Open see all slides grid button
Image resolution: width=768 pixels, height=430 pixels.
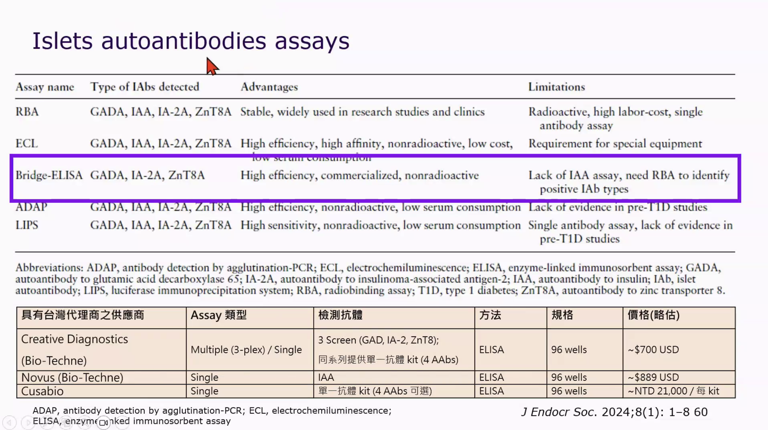click(66, 422)
